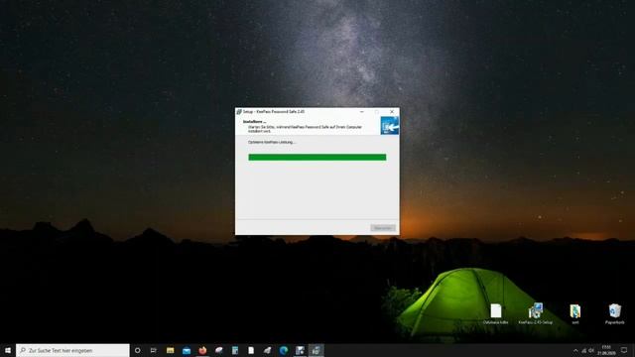Select the active setup installer taskbar icon
This screenshot has height=357, width=635.
(x=316, y=350)
